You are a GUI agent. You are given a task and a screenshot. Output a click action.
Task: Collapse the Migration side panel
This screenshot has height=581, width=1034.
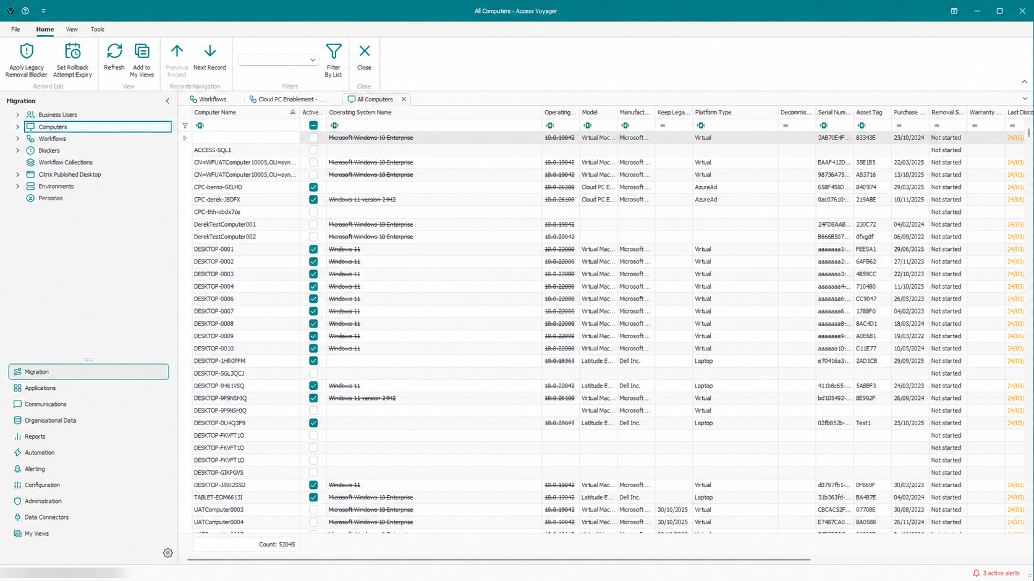[167, 101]
